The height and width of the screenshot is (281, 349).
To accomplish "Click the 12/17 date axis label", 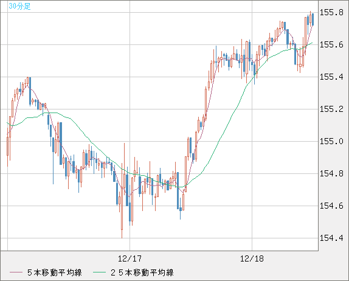I will (x=130, y=258).
